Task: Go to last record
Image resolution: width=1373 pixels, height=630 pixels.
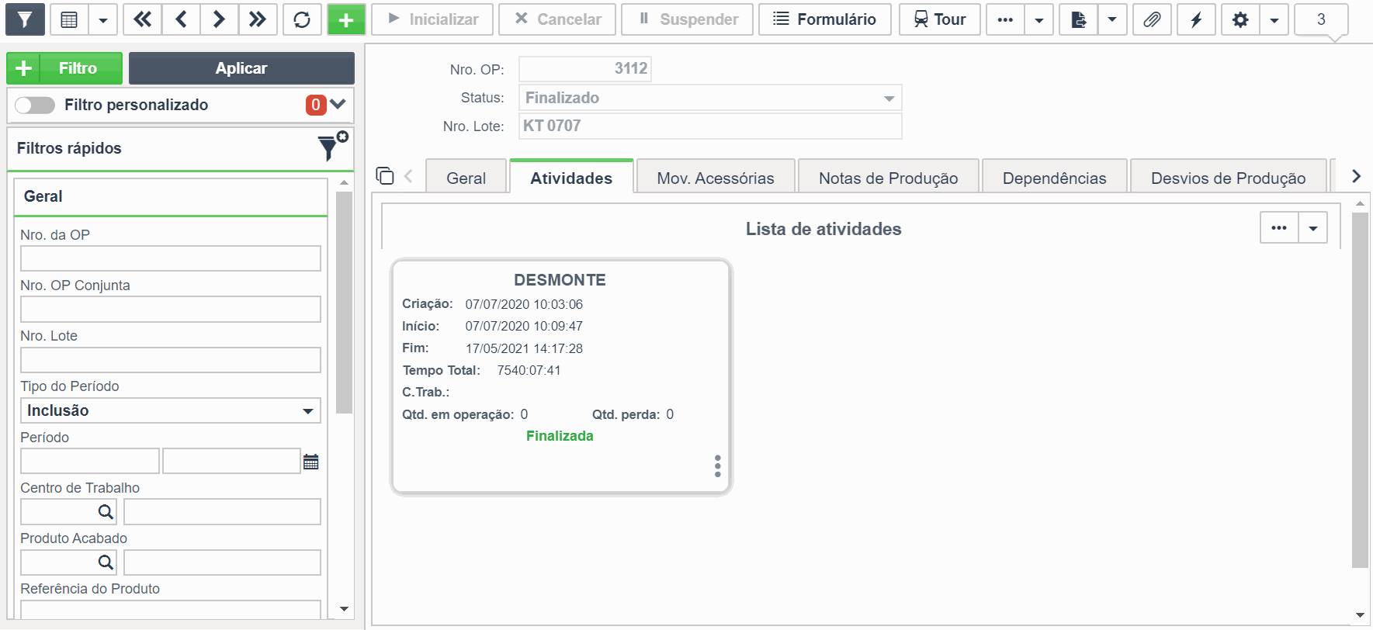Action: (x=258, y=19)
